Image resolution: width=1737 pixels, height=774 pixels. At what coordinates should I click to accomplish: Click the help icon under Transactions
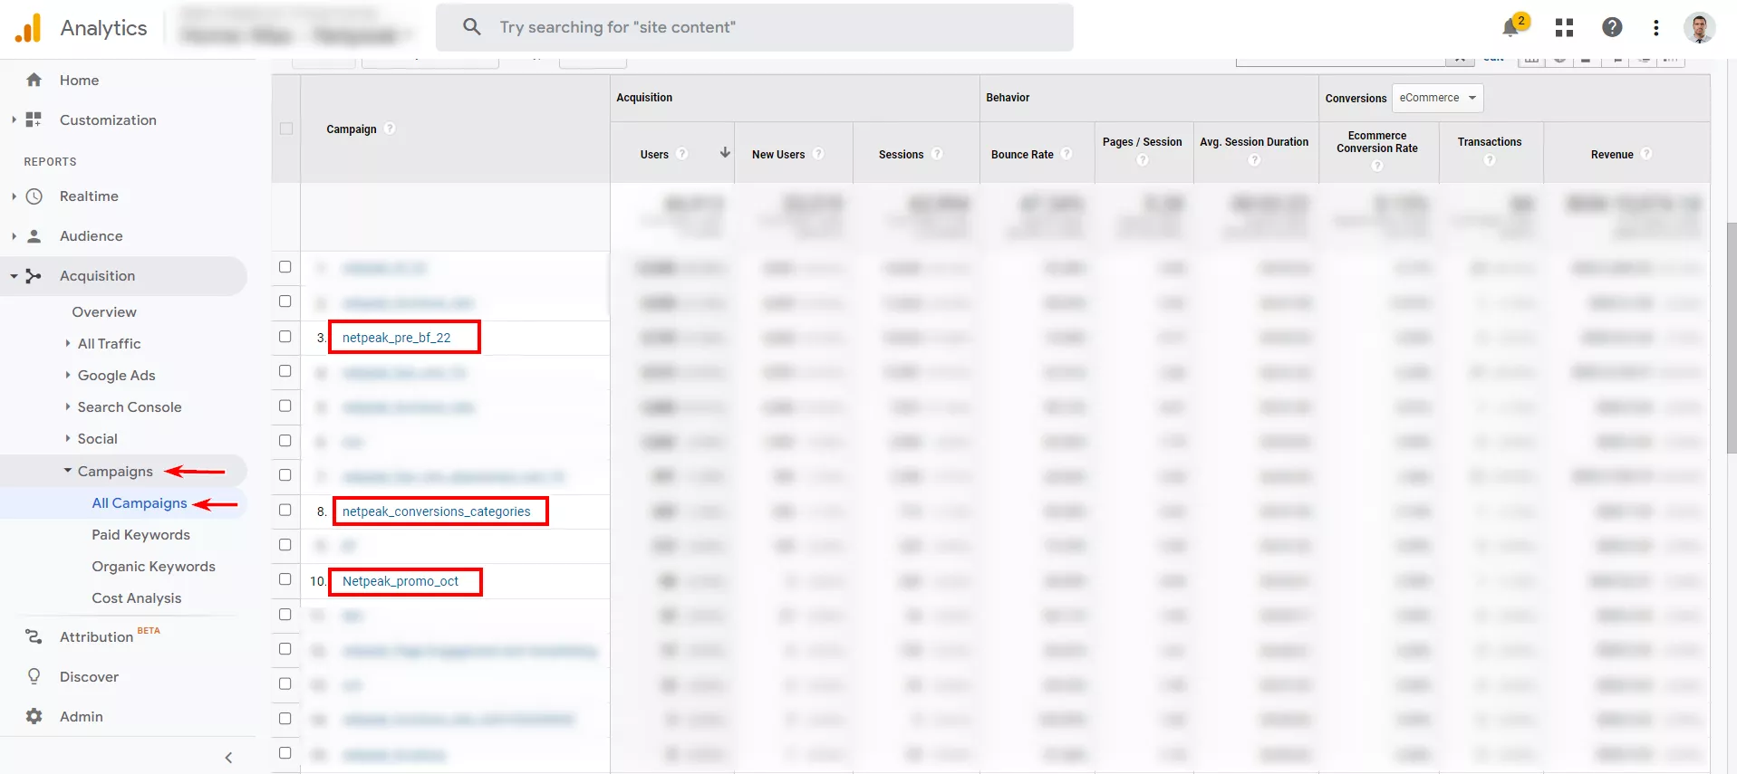[x=1490, y=160]
